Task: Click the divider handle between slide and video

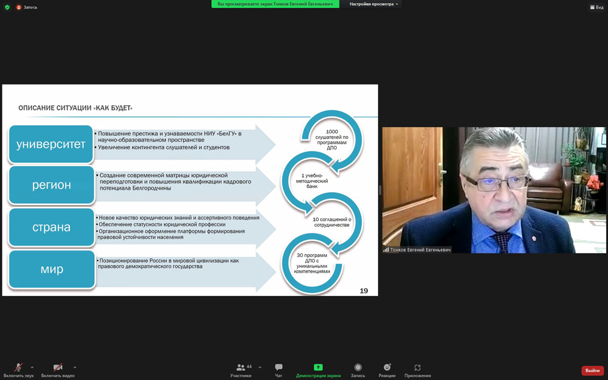Action: [380, 190]
